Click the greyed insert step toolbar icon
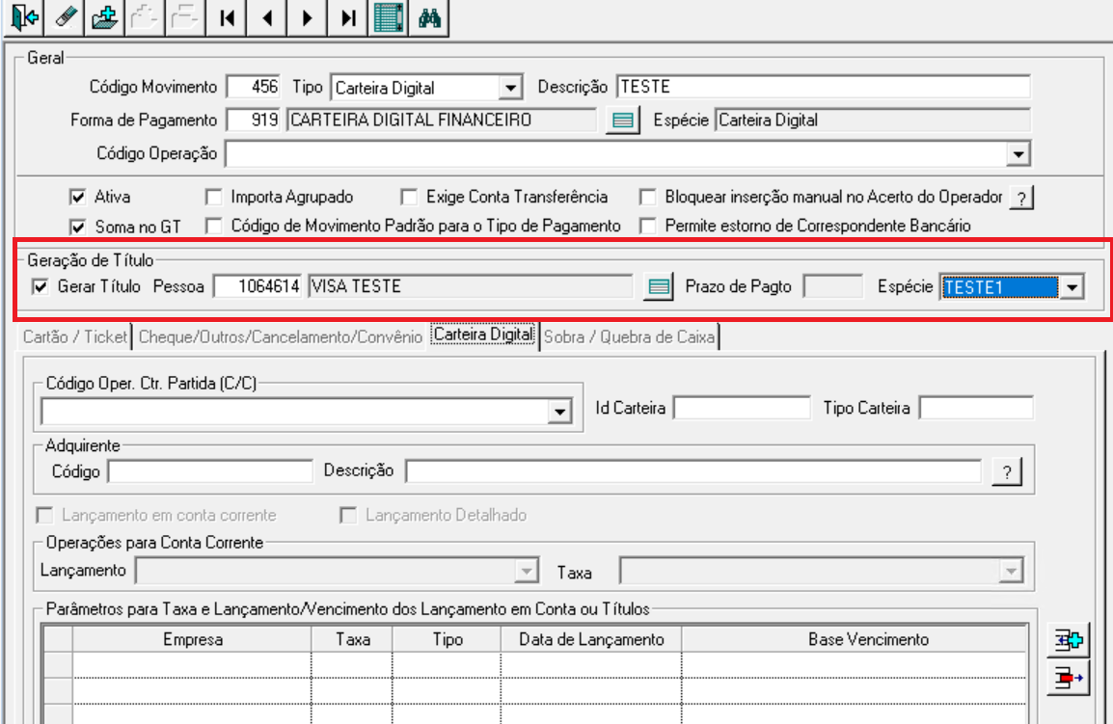The image size is (1113, 724). (x=145, y=16)
